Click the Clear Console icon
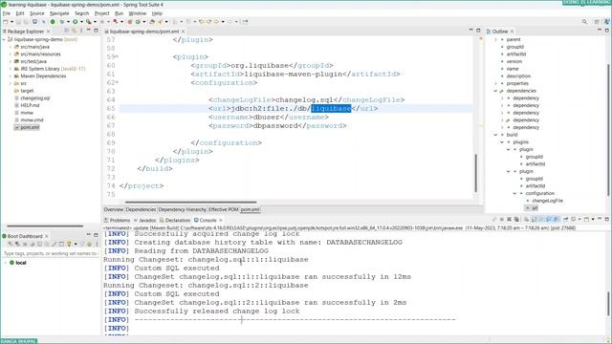 pyautogui.click(x=526, y=219)
